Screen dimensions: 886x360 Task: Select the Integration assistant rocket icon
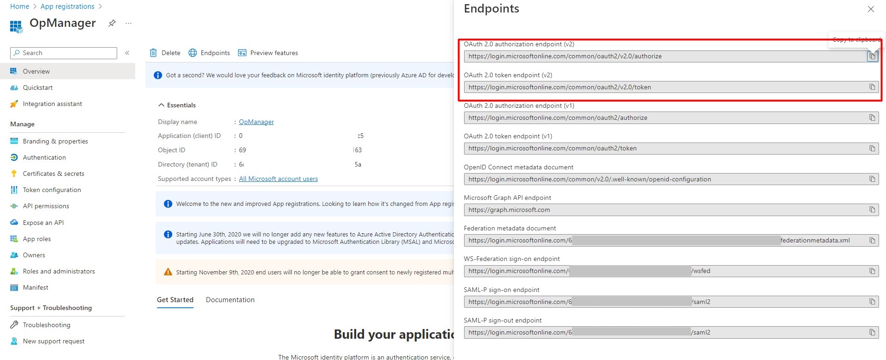point(14,104)
